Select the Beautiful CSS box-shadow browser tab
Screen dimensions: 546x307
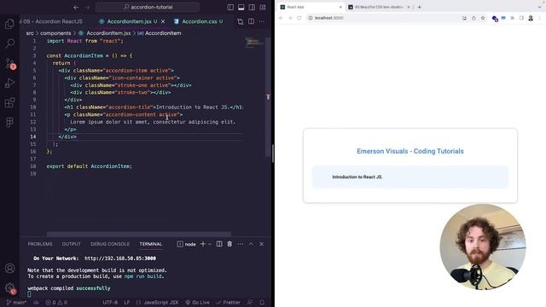[379, 7]
